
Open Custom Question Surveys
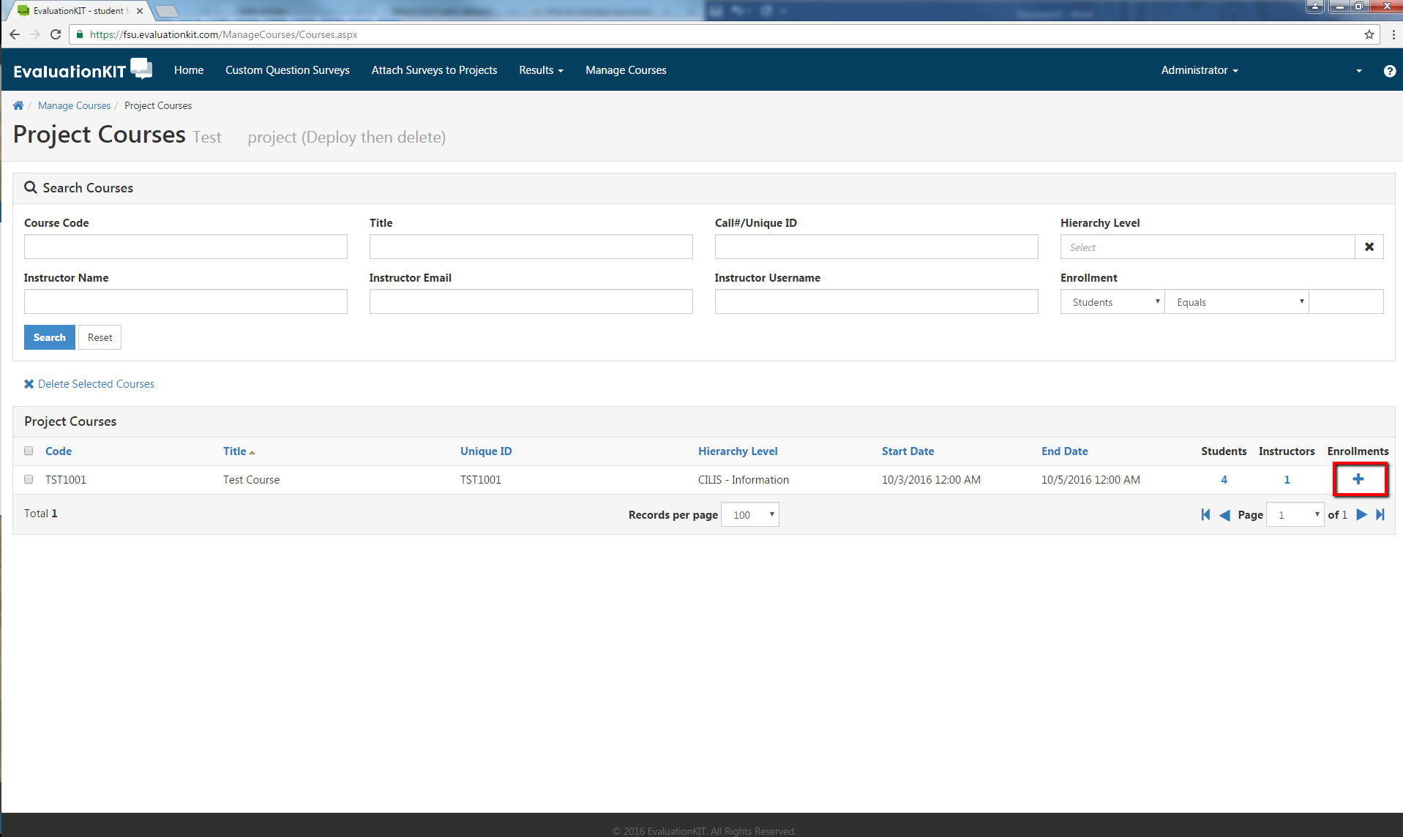pos(288,70)
